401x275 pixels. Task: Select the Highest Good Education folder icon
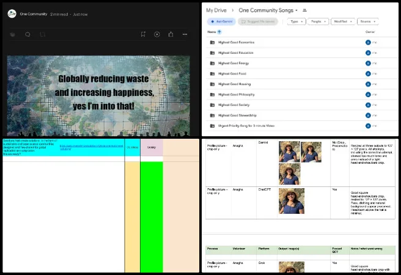pyautogui.click(x=212, y=53)
